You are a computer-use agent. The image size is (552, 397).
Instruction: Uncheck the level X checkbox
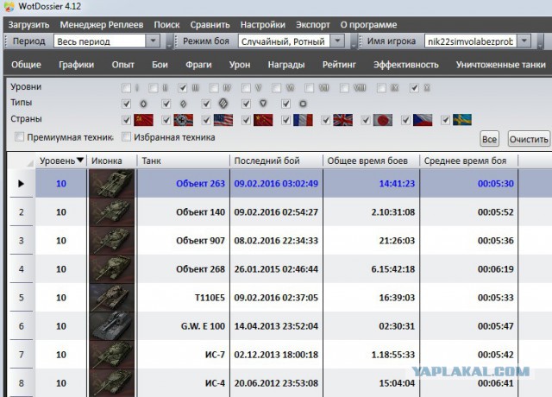tap(414, 88)
